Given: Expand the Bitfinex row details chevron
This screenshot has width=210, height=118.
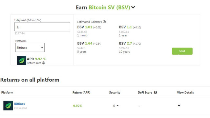Looking at the screenshot, I should (x=179, y=106).
